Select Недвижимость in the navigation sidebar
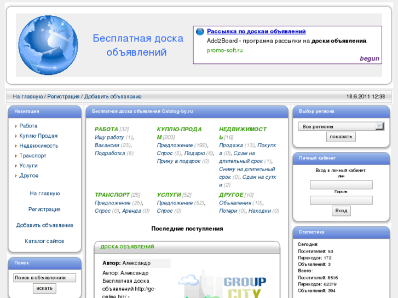 tap(38, 146)
